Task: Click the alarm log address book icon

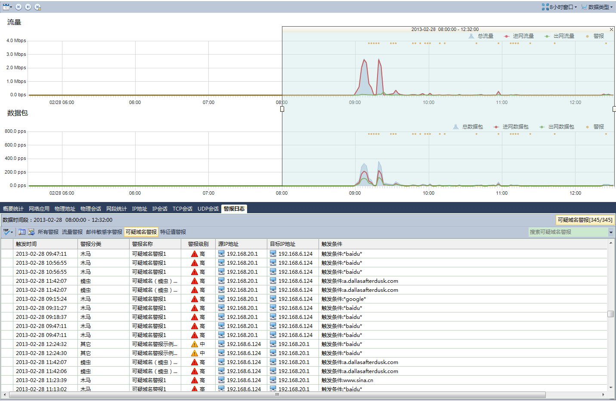Action: (x=22, y=232)
